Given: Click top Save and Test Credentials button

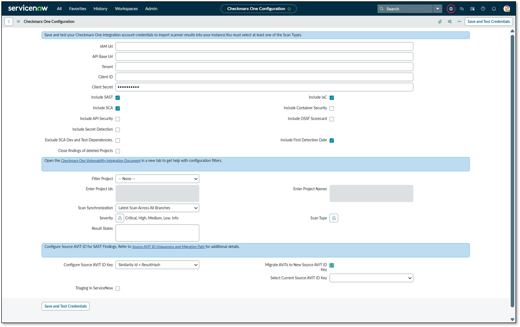Looking at the screenshot, I should click(x=488, y=21).
